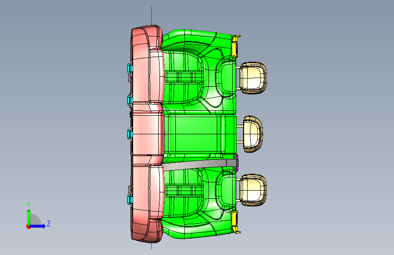Select the blue Z axis arrow of the triad

[x=38, y=226]
